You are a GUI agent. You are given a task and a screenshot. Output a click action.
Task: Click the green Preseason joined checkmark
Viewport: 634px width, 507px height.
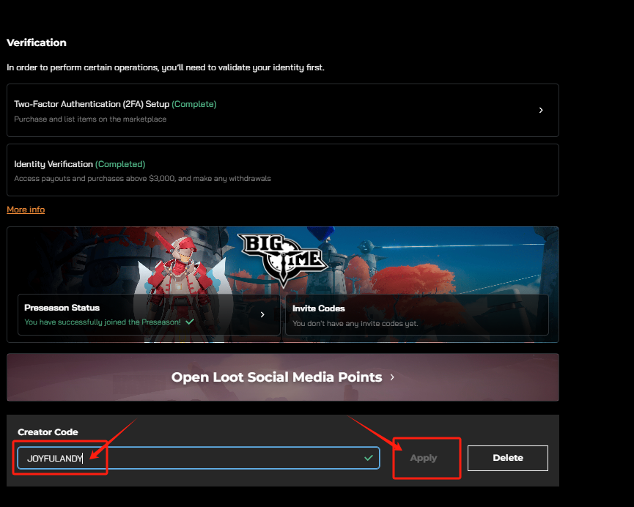190,322
